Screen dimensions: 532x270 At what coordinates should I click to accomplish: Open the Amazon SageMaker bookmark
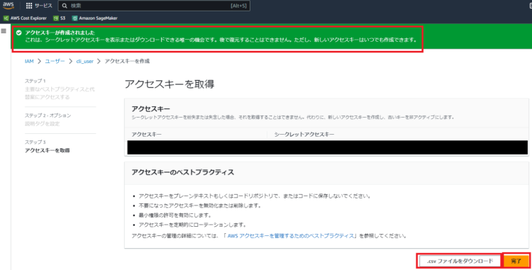click(94, 18)
